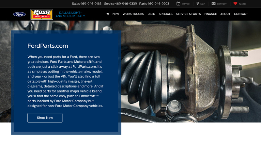This screenshot has height=147, width=261.
Task: Click the MAP label in top bar
Action: 203,4
